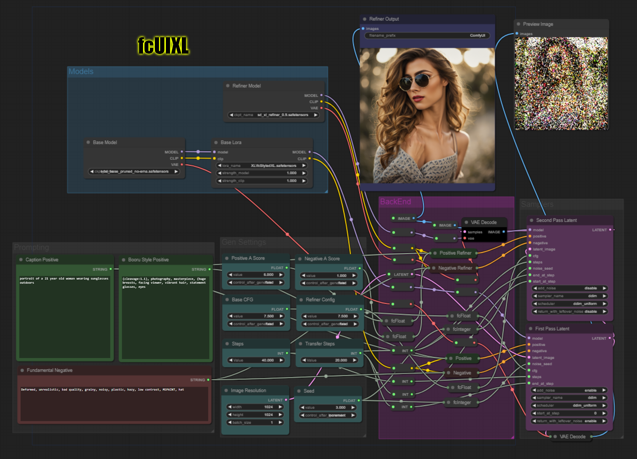
Task: Open scheduler dropdown in Second Pass Latent
Action: tap(570, 304)
